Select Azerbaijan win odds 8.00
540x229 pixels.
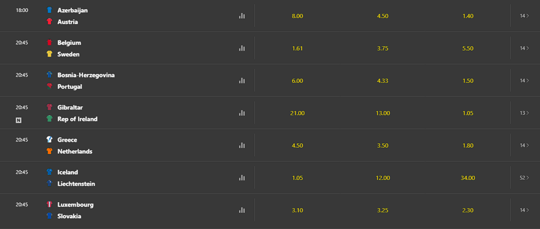(x=297, y=16)
